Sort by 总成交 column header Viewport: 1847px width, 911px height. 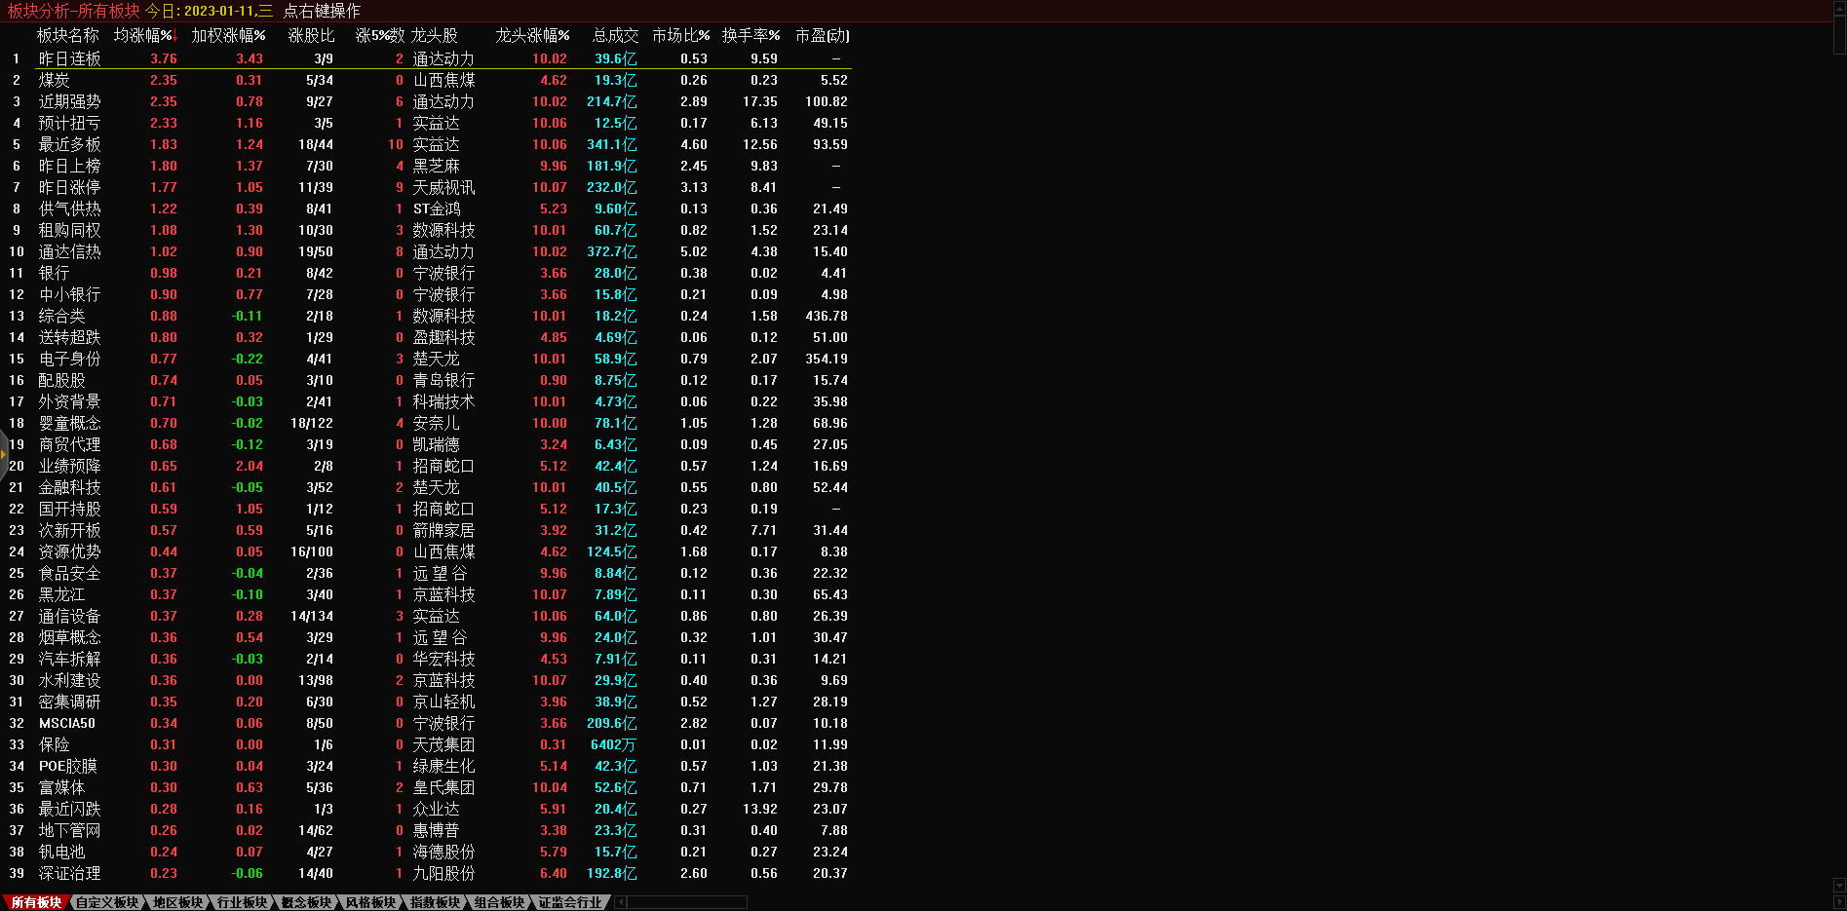click(x=615, y=36)
